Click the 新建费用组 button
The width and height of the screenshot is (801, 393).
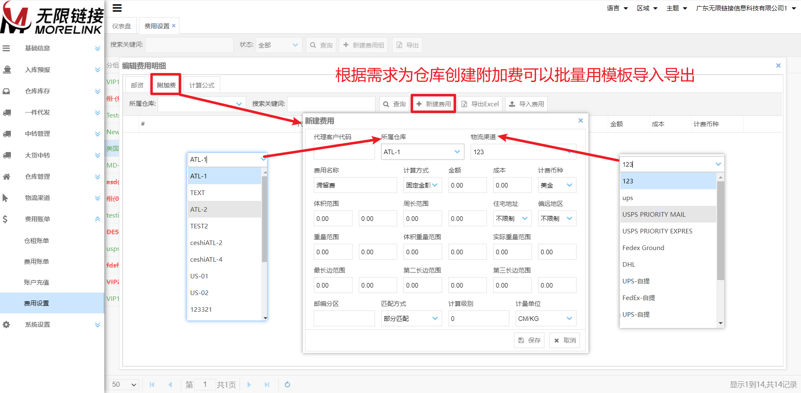[x=364, y=45]
